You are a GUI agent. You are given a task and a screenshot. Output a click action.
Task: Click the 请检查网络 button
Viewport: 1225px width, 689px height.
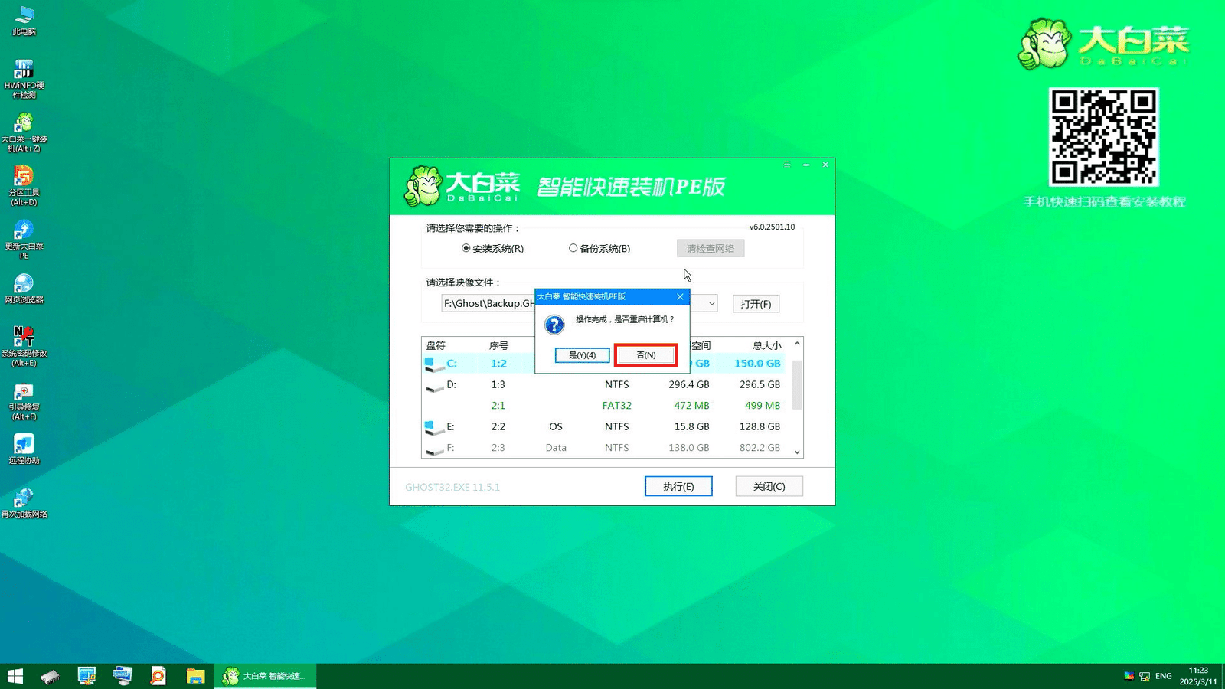click(x=710, y=248)
